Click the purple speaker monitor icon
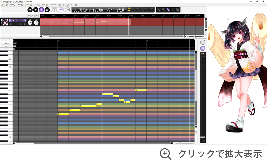This screenshot has width=267, height=163. 203,48
